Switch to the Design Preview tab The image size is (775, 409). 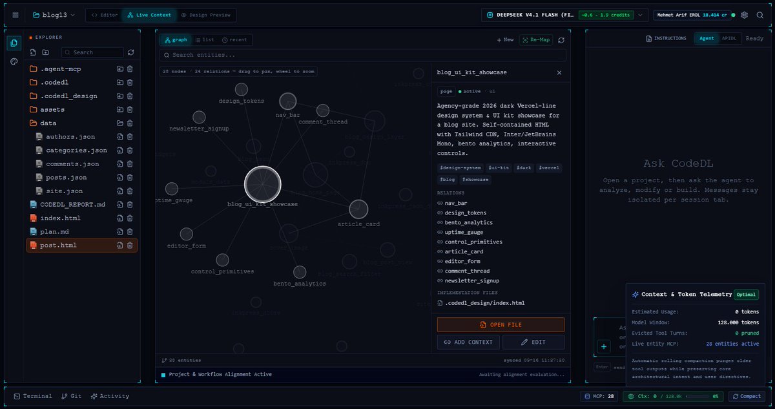tap(206, 15)
